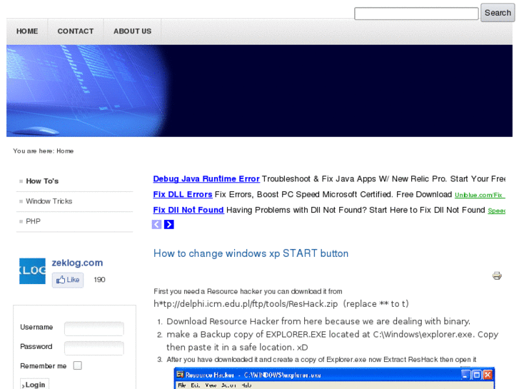Screen dimensions: 519x389
Task: Click the Username input field
Action: (94, 329)
